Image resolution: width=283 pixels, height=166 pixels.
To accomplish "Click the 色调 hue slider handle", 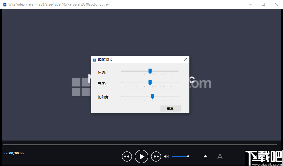I will [150, 71].
